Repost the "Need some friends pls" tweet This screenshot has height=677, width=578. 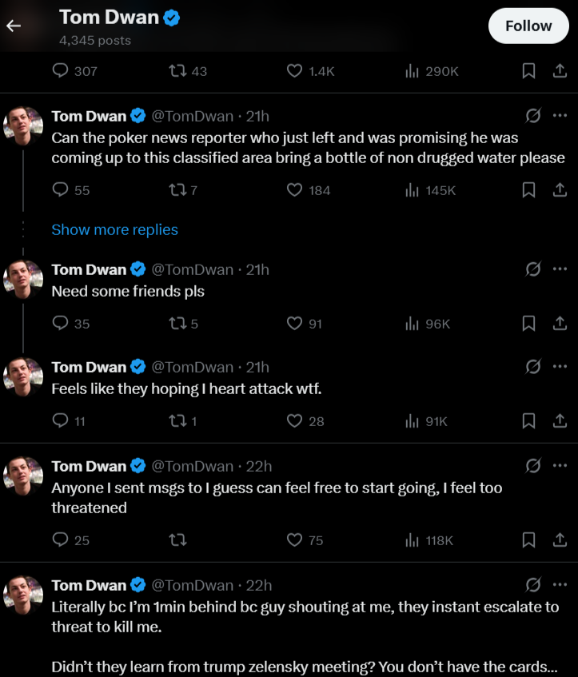(177, 324)
